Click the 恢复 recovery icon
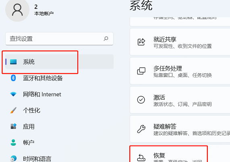This screenshot has width=230, height=162. point(141,158)
